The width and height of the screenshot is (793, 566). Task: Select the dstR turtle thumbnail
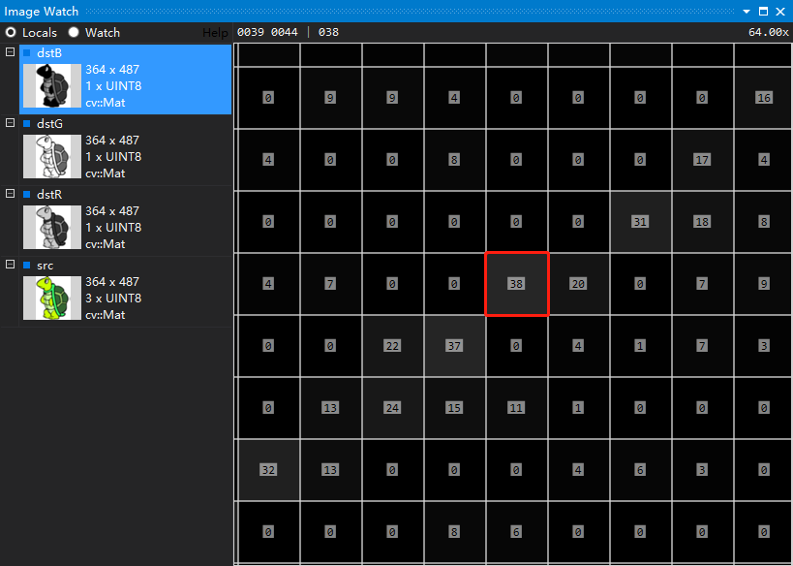pyautogui.click(x=51, y=227)
